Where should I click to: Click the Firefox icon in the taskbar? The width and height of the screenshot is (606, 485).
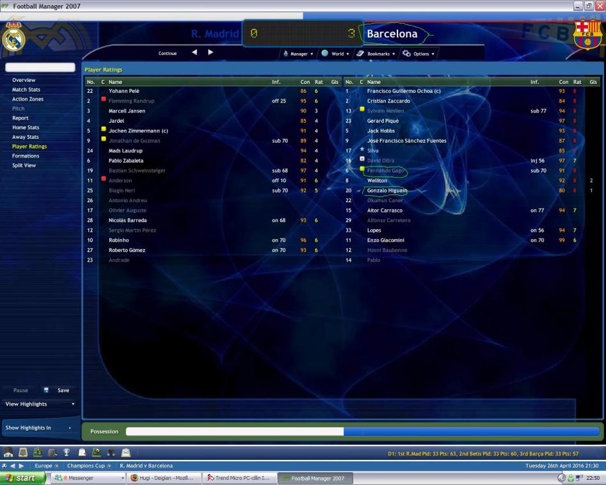coord(134,478)
